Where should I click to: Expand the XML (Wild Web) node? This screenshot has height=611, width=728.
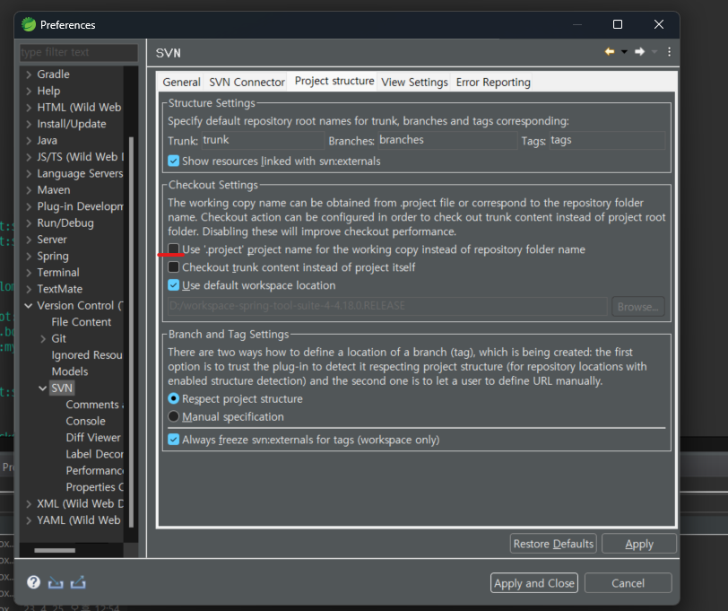coord(29,503)
